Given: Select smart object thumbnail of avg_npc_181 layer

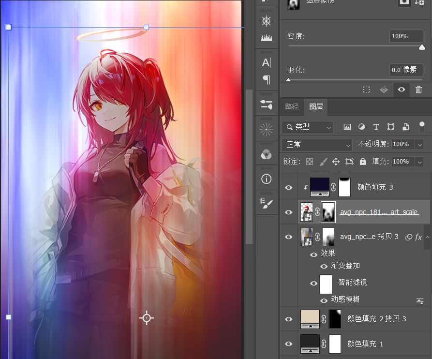Looking at the screenshot, I should (x=306, y=212).
